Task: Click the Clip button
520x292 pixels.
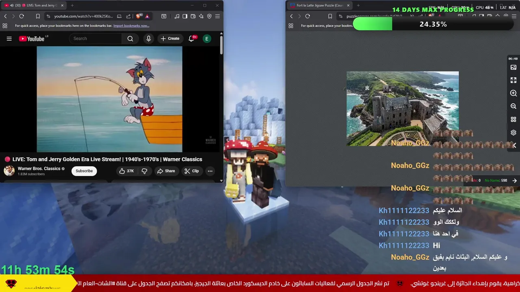Action: 192,171
